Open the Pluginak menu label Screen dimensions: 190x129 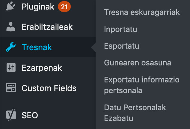tap(38, 7)
